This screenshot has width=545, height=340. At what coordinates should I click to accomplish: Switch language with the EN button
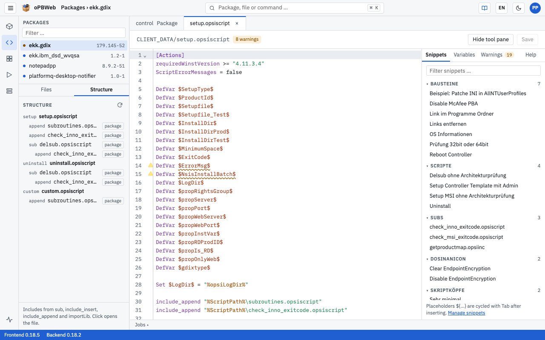502,8
